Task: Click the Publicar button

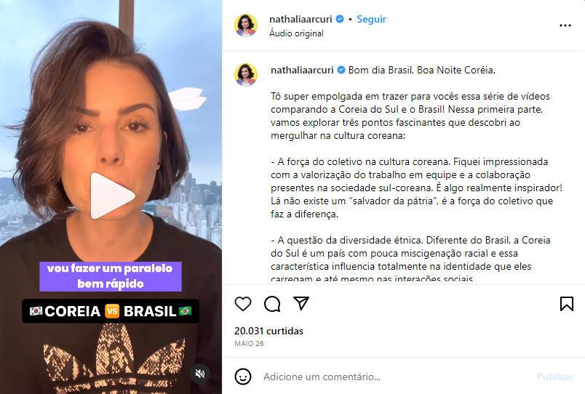Action: (555, 377)
